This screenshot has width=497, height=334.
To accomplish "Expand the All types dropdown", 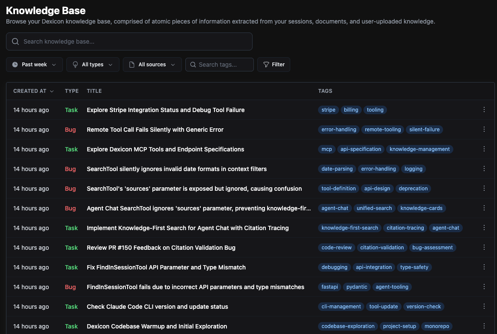I will pos(92,64).
